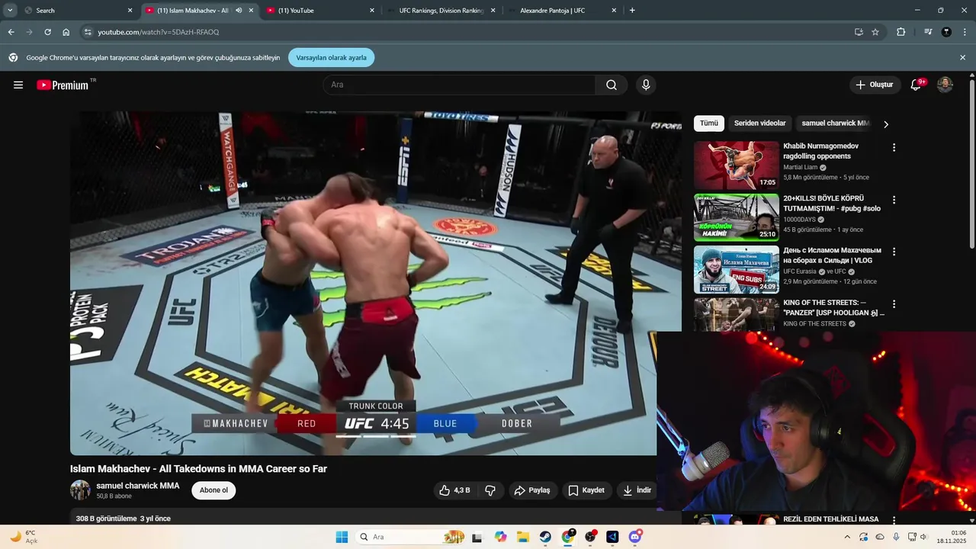
Task: Open the Chrome profile avatar
Action: 946,32
